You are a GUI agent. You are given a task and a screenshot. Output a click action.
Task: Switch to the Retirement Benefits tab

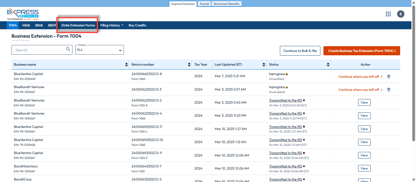tap(227, 4)
